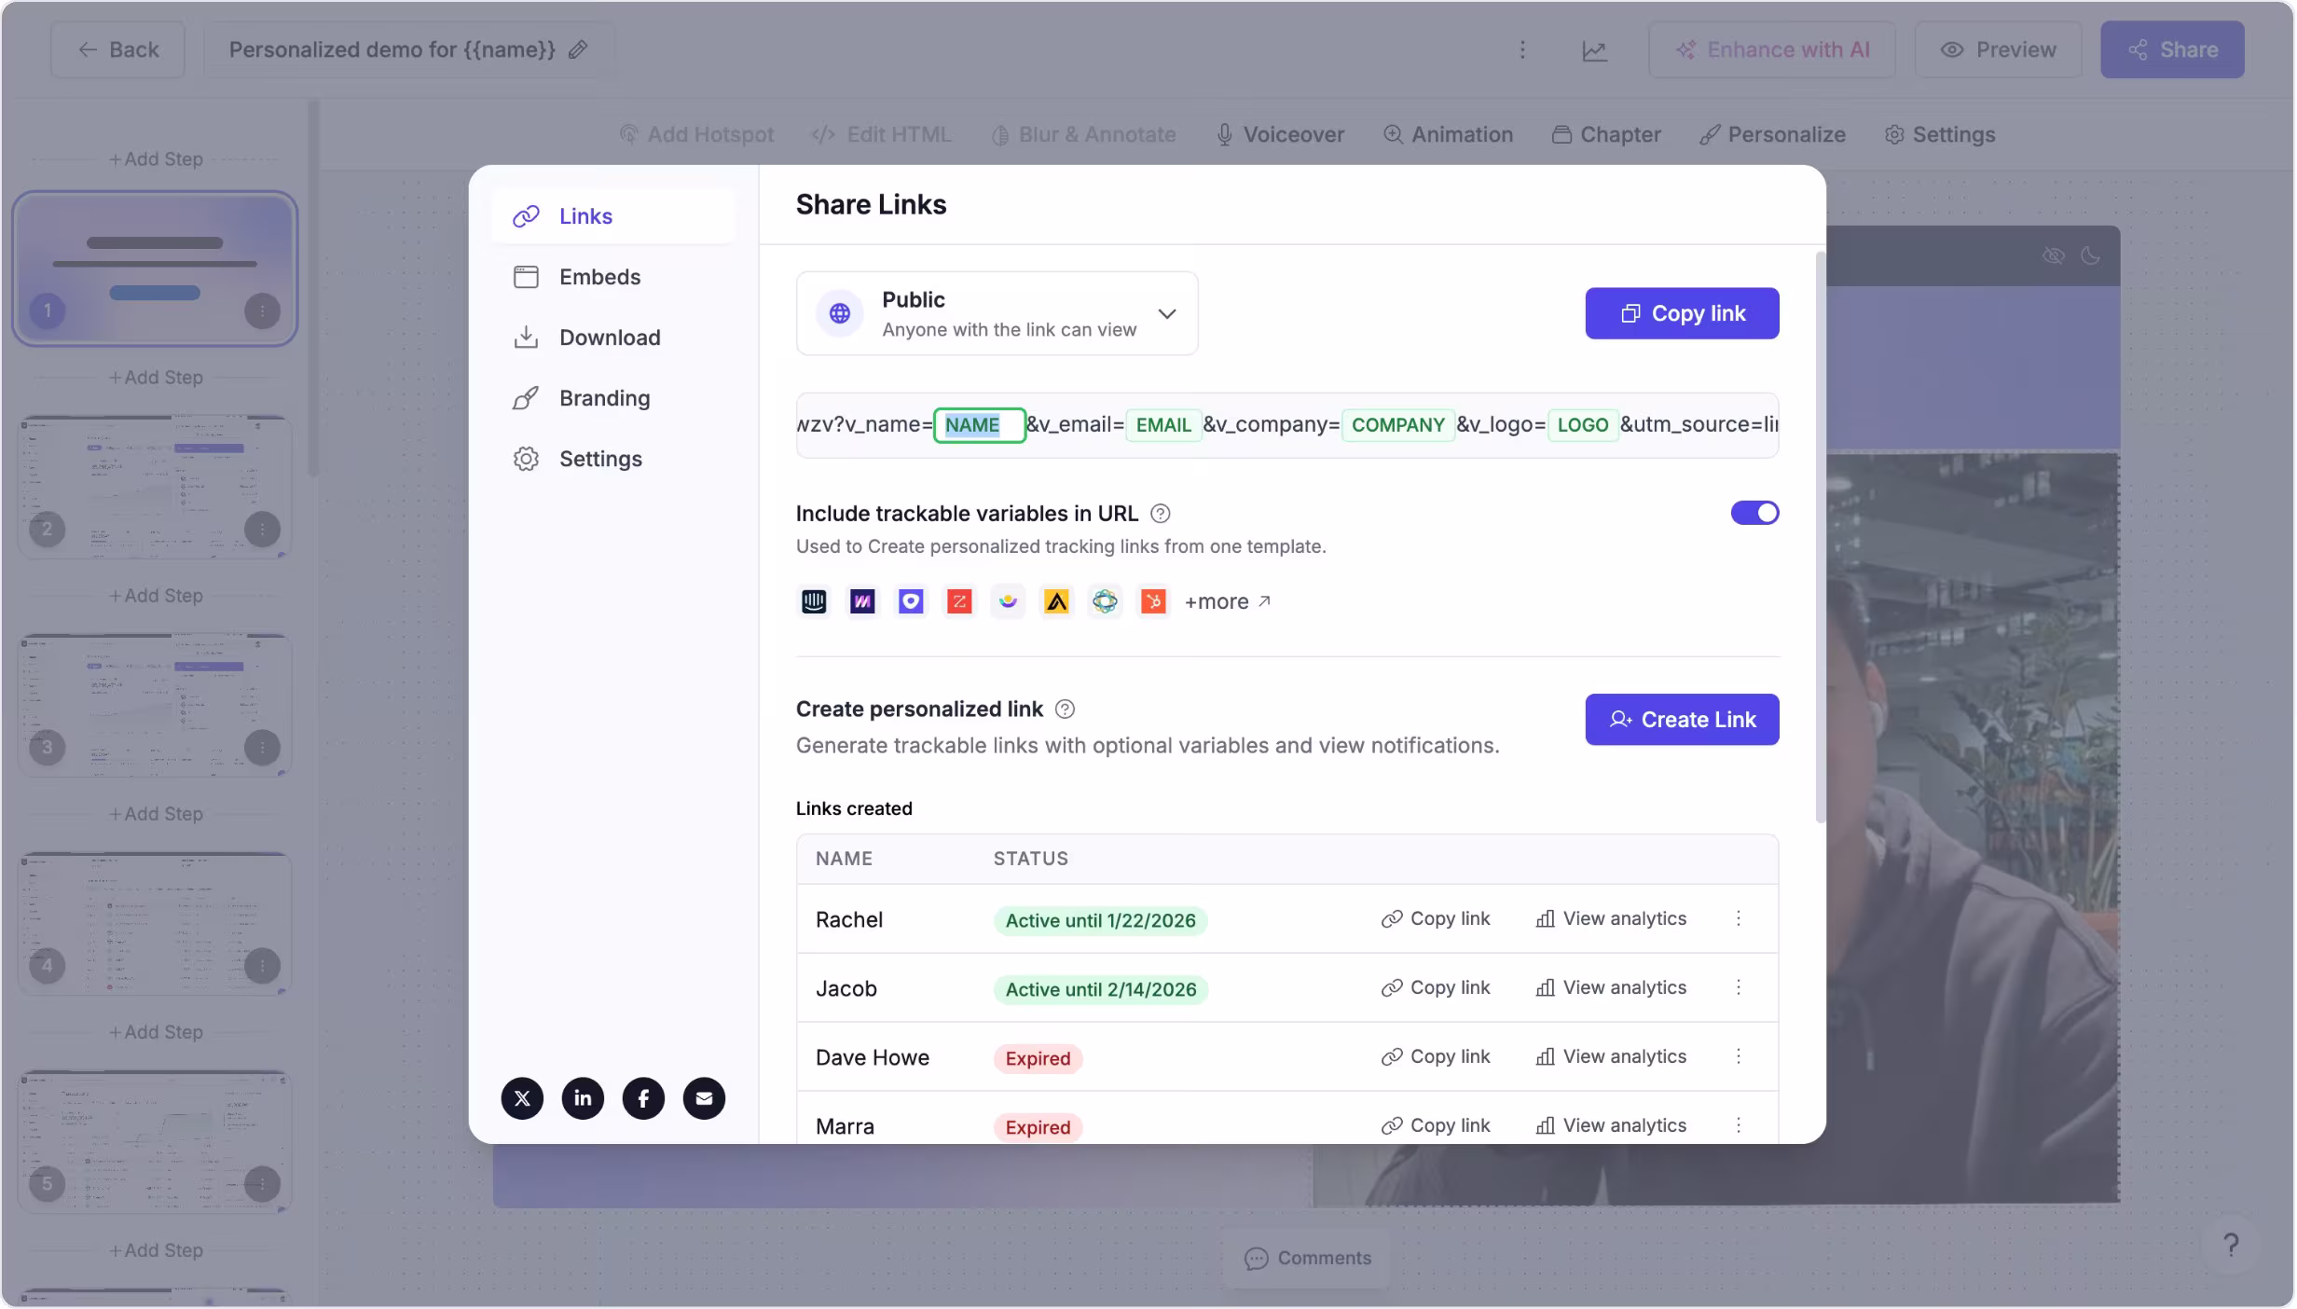This screenshot has height=1309, width=2297.
Task: Select the Intercom integration icon
Action: [814, 601]
